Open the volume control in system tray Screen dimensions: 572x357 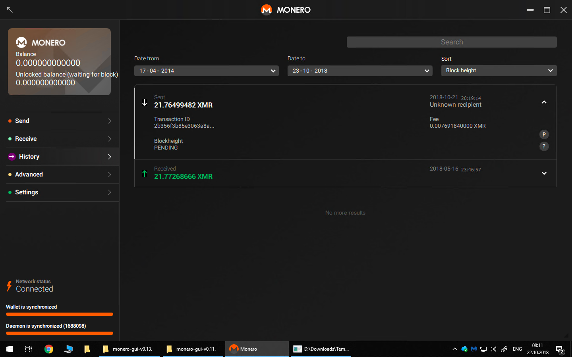(x=493, y=349)
